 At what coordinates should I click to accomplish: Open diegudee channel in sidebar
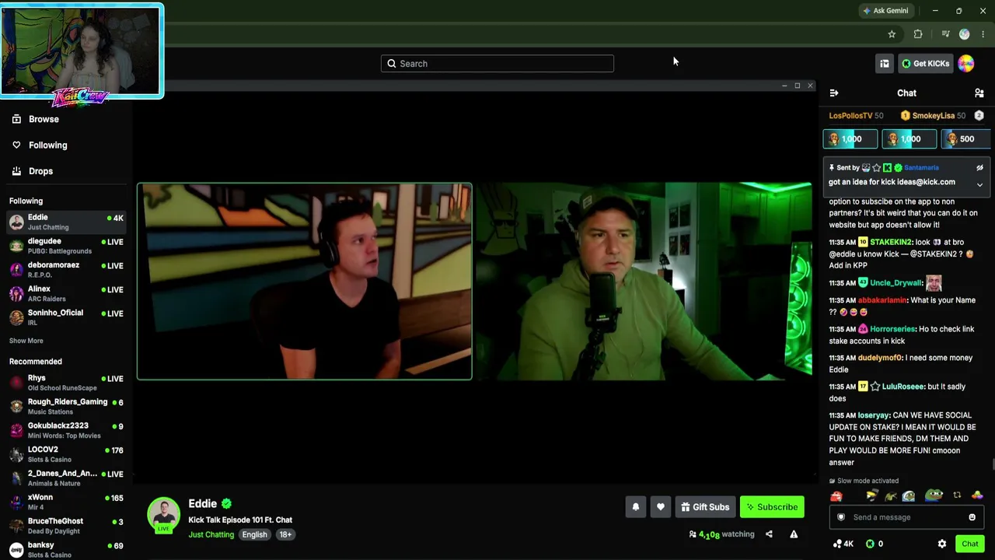pyautogui.click(x=66, y=246)
